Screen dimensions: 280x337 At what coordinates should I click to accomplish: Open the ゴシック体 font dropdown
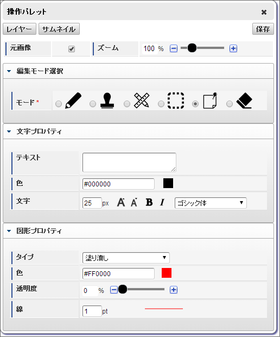[x=211, y=203]
